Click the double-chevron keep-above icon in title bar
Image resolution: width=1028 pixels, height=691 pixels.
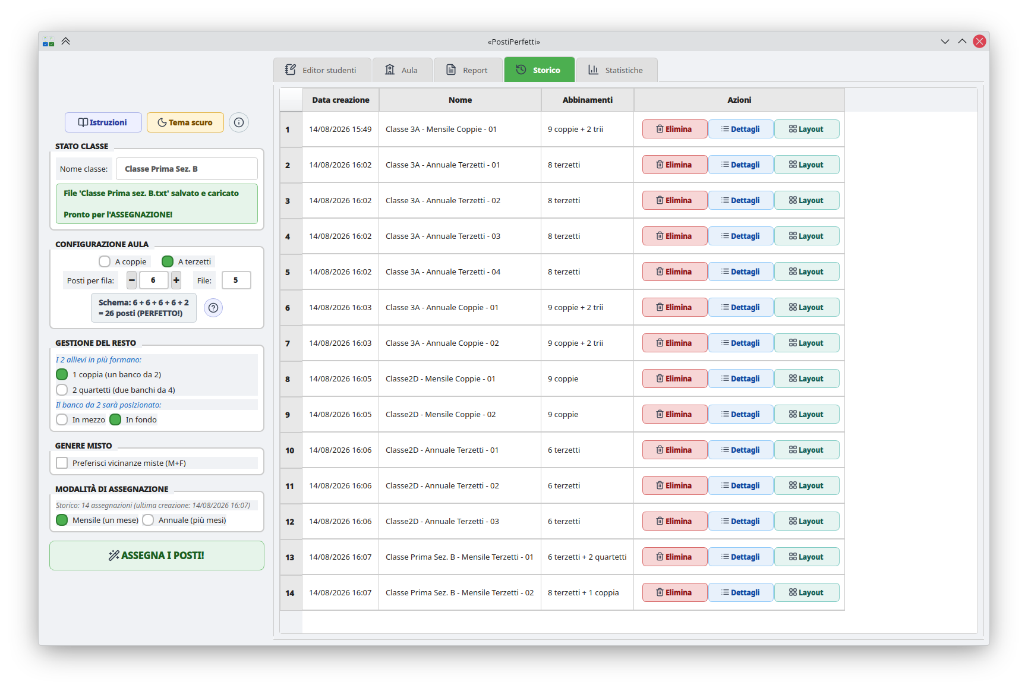(66, 41)
